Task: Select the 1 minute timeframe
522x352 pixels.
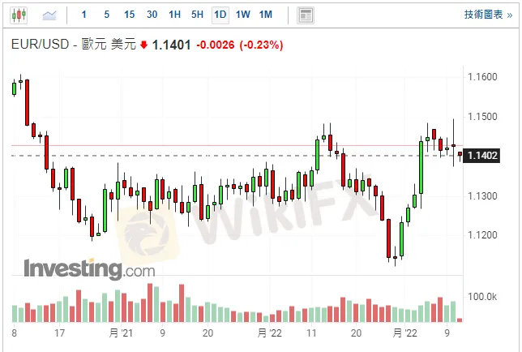Action: [85, 15]
